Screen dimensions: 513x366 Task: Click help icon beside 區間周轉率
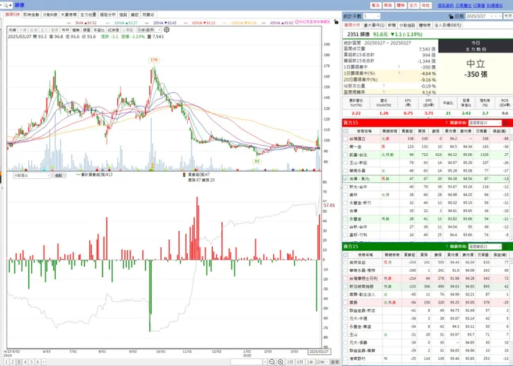(383, 92)
